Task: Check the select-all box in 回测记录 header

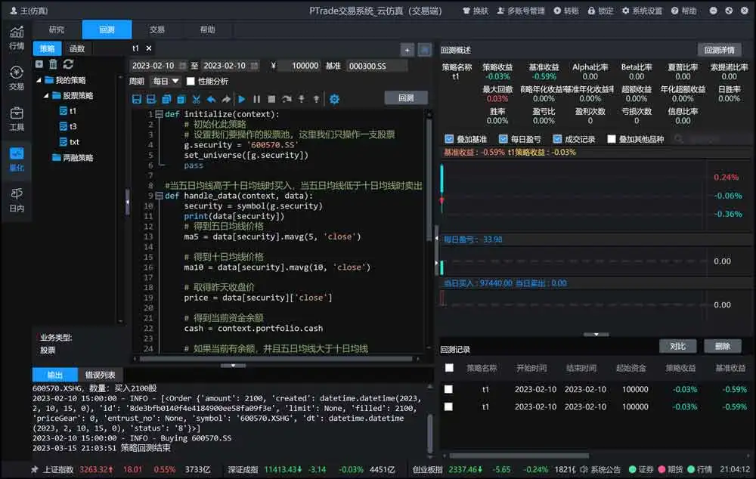Action: coord(449,368)
